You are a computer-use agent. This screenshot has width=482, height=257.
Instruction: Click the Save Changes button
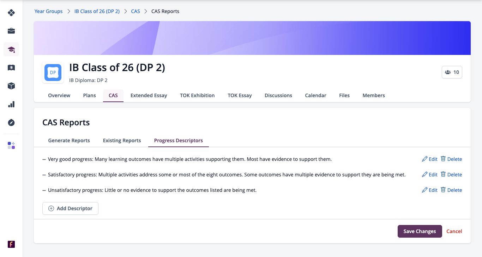pyautogui.click(x=420, y=231)
